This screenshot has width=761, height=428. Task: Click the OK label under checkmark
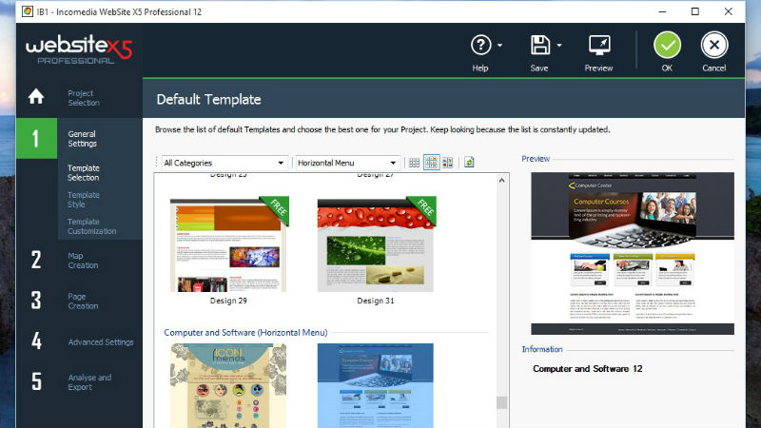click(668, 68)
